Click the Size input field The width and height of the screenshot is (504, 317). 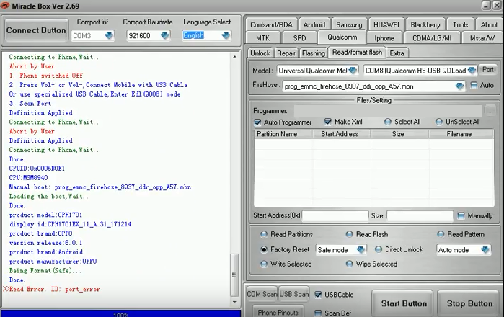[x=420, y=216]
